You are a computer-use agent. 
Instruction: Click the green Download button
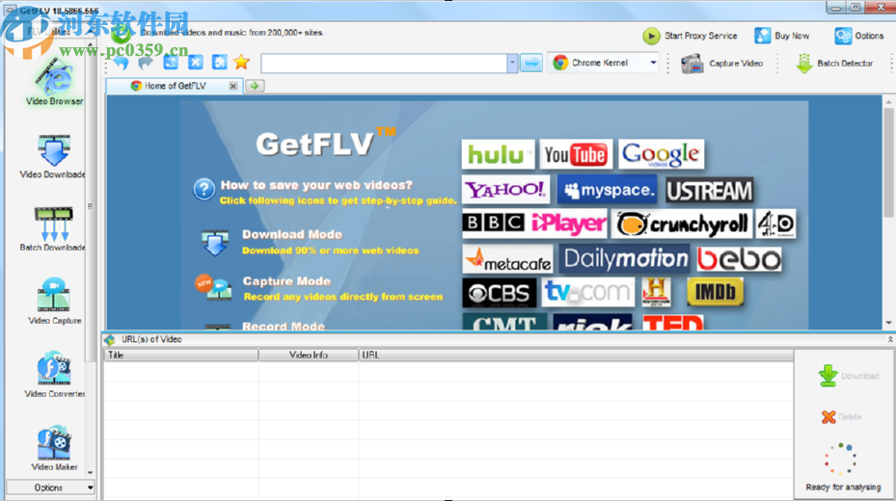848,376
